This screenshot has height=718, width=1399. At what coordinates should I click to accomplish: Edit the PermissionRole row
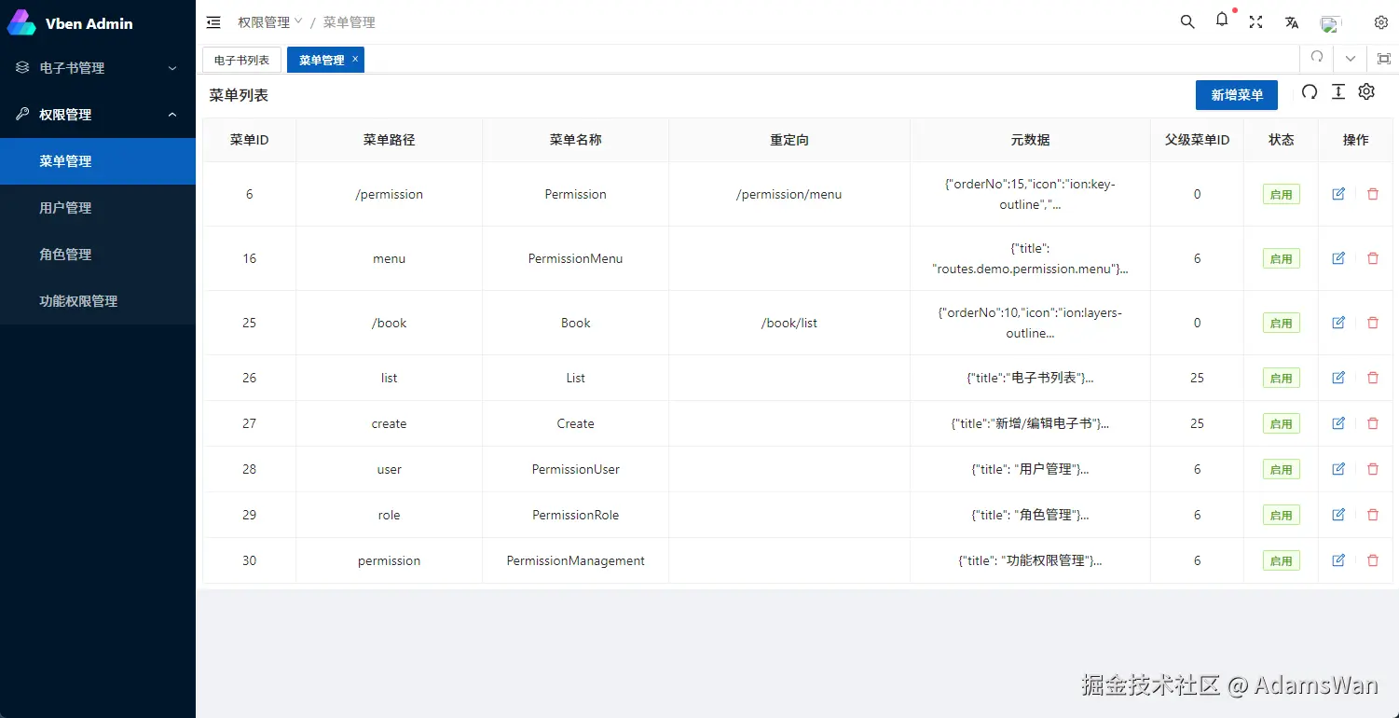(1338, 515)
